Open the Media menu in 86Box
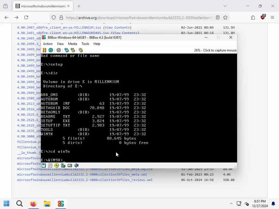279x209 pixels. click(72, 44)
